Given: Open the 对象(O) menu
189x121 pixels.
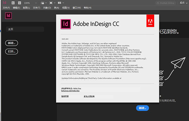Looking at the screenshot, I should coord(47,8).
